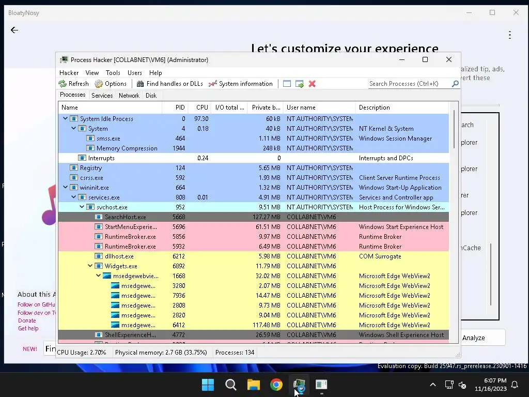Select the StartMenuExperie... process row

pyautogui.click(x=253, y=227)
